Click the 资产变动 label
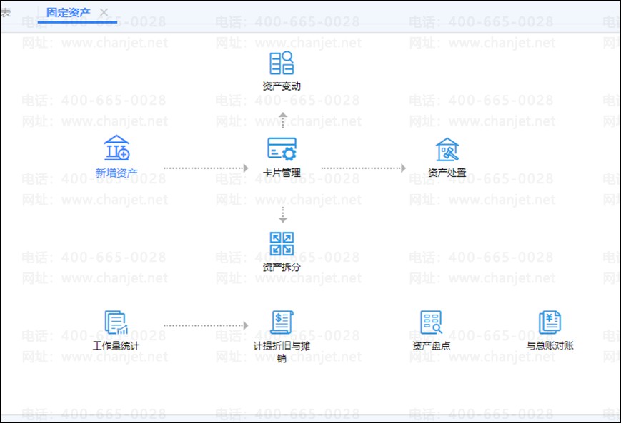The width and height of the screenshot is (621, 423). pos(282,86)
